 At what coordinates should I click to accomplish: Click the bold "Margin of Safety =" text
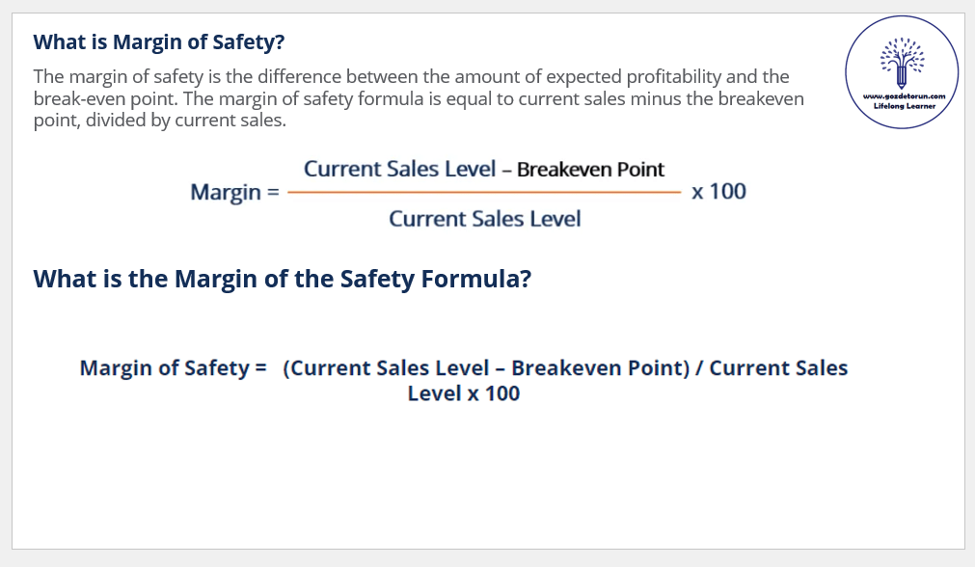point(173,368)
